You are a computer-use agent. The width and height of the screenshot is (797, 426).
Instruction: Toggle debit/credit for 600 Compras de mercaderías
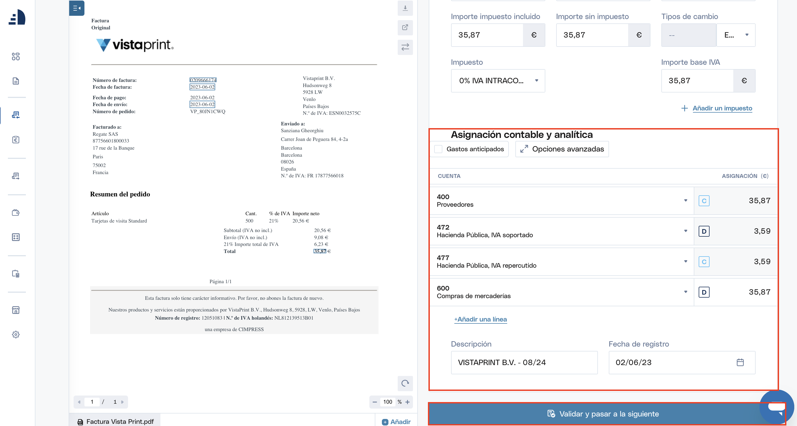[x=704, y=292]
